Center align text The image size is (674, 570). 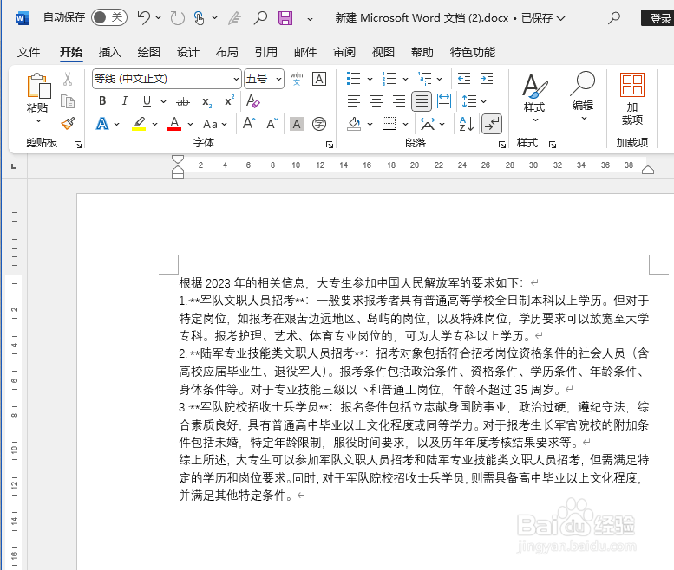[x=376, y=101]
